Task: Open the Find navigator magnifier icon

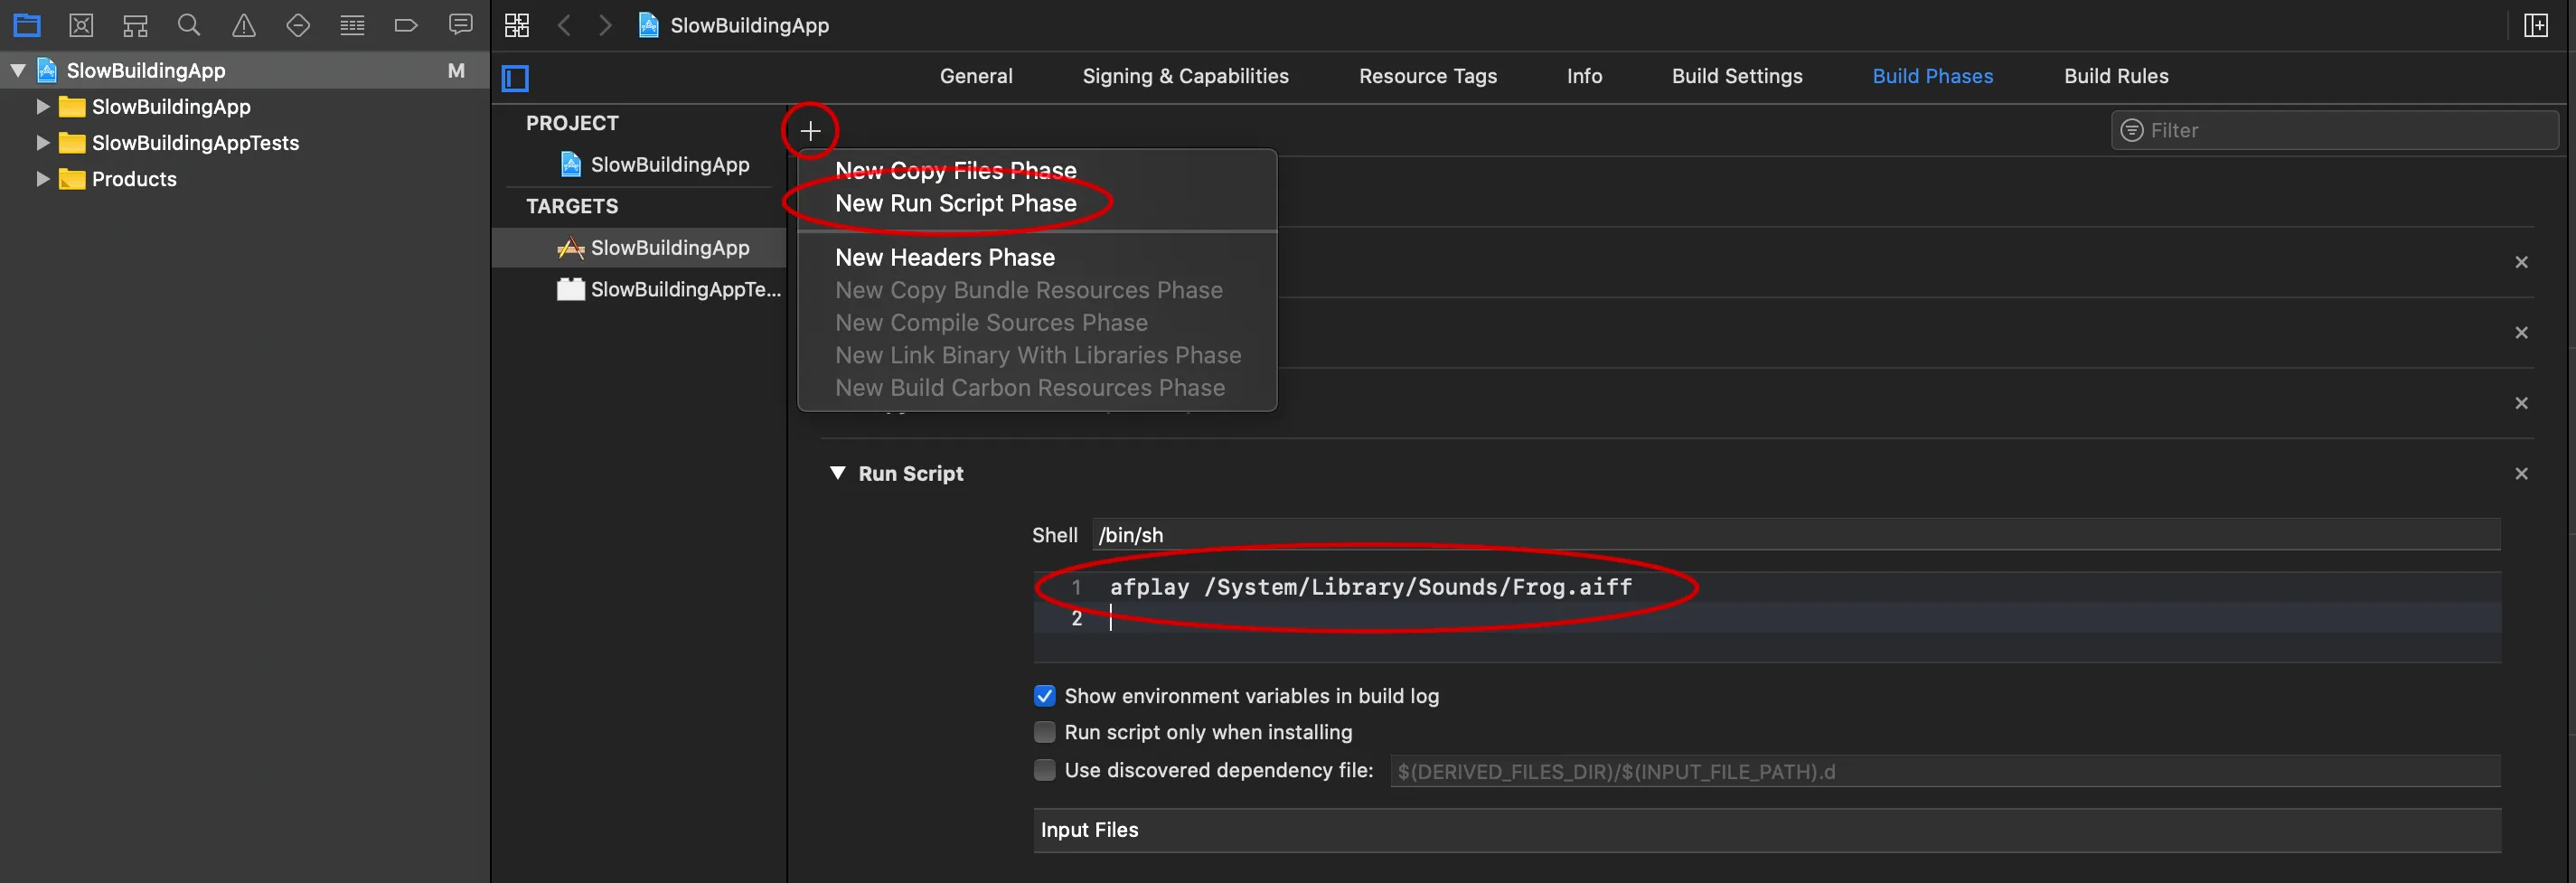Action: pyautogui.click(x=189, y=25)
